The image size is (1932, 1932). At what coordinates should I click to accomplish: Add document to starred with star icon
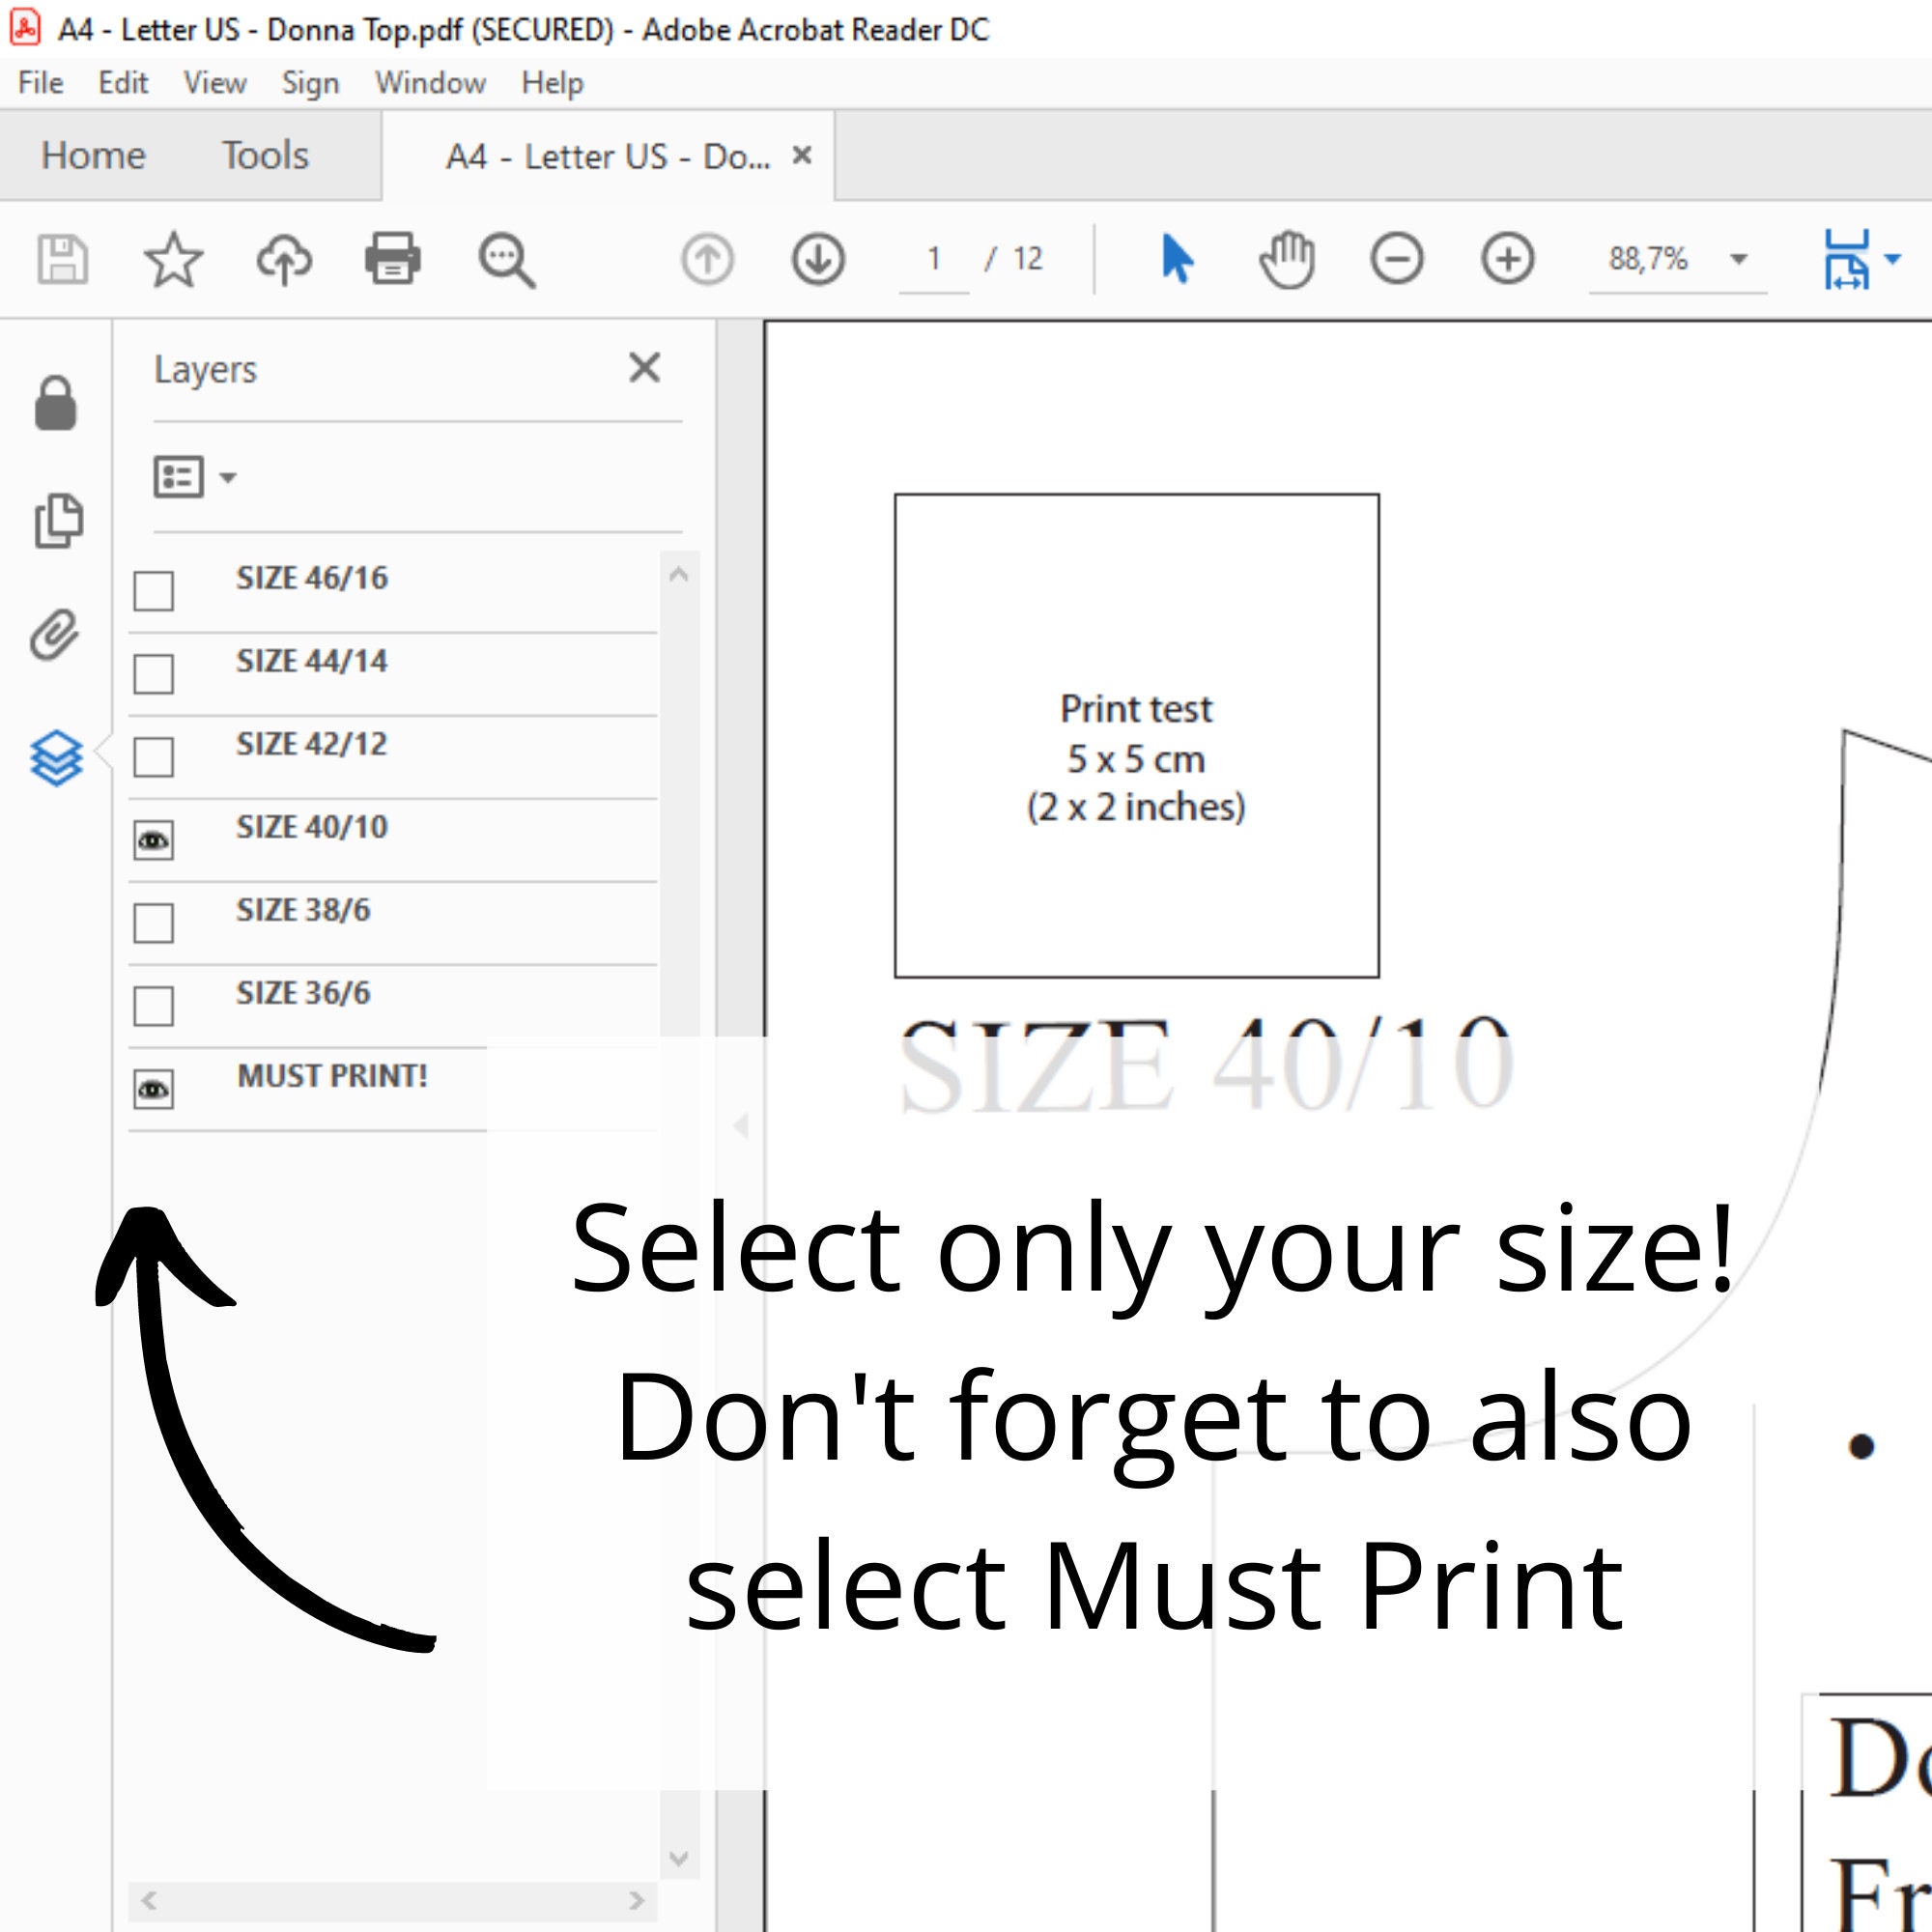pos(173,259)
